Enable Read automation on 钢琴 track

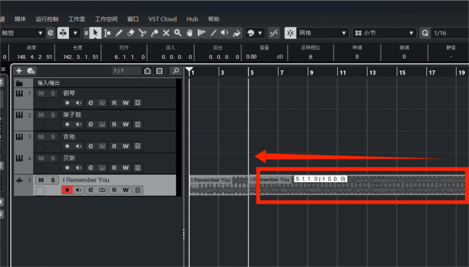[x=114, y=103]
